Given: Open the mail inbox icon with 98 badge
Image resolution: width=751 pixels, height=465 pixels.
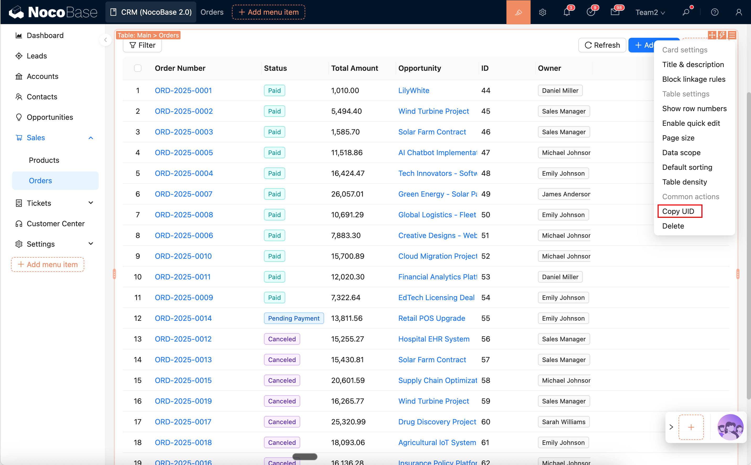Looking at the screenshot, I should point(615,12).
